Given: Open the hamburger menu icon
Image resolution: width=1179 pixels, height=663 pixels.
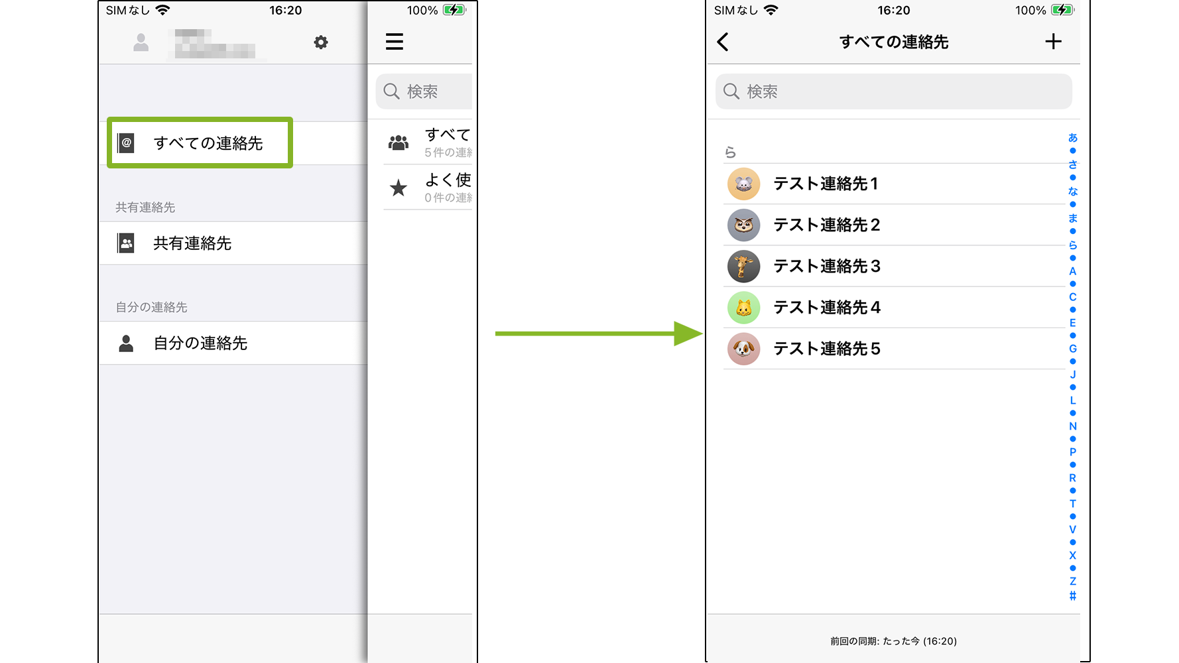Looking at the screenshot, I should pyautogui.click(x=395, y=42).
